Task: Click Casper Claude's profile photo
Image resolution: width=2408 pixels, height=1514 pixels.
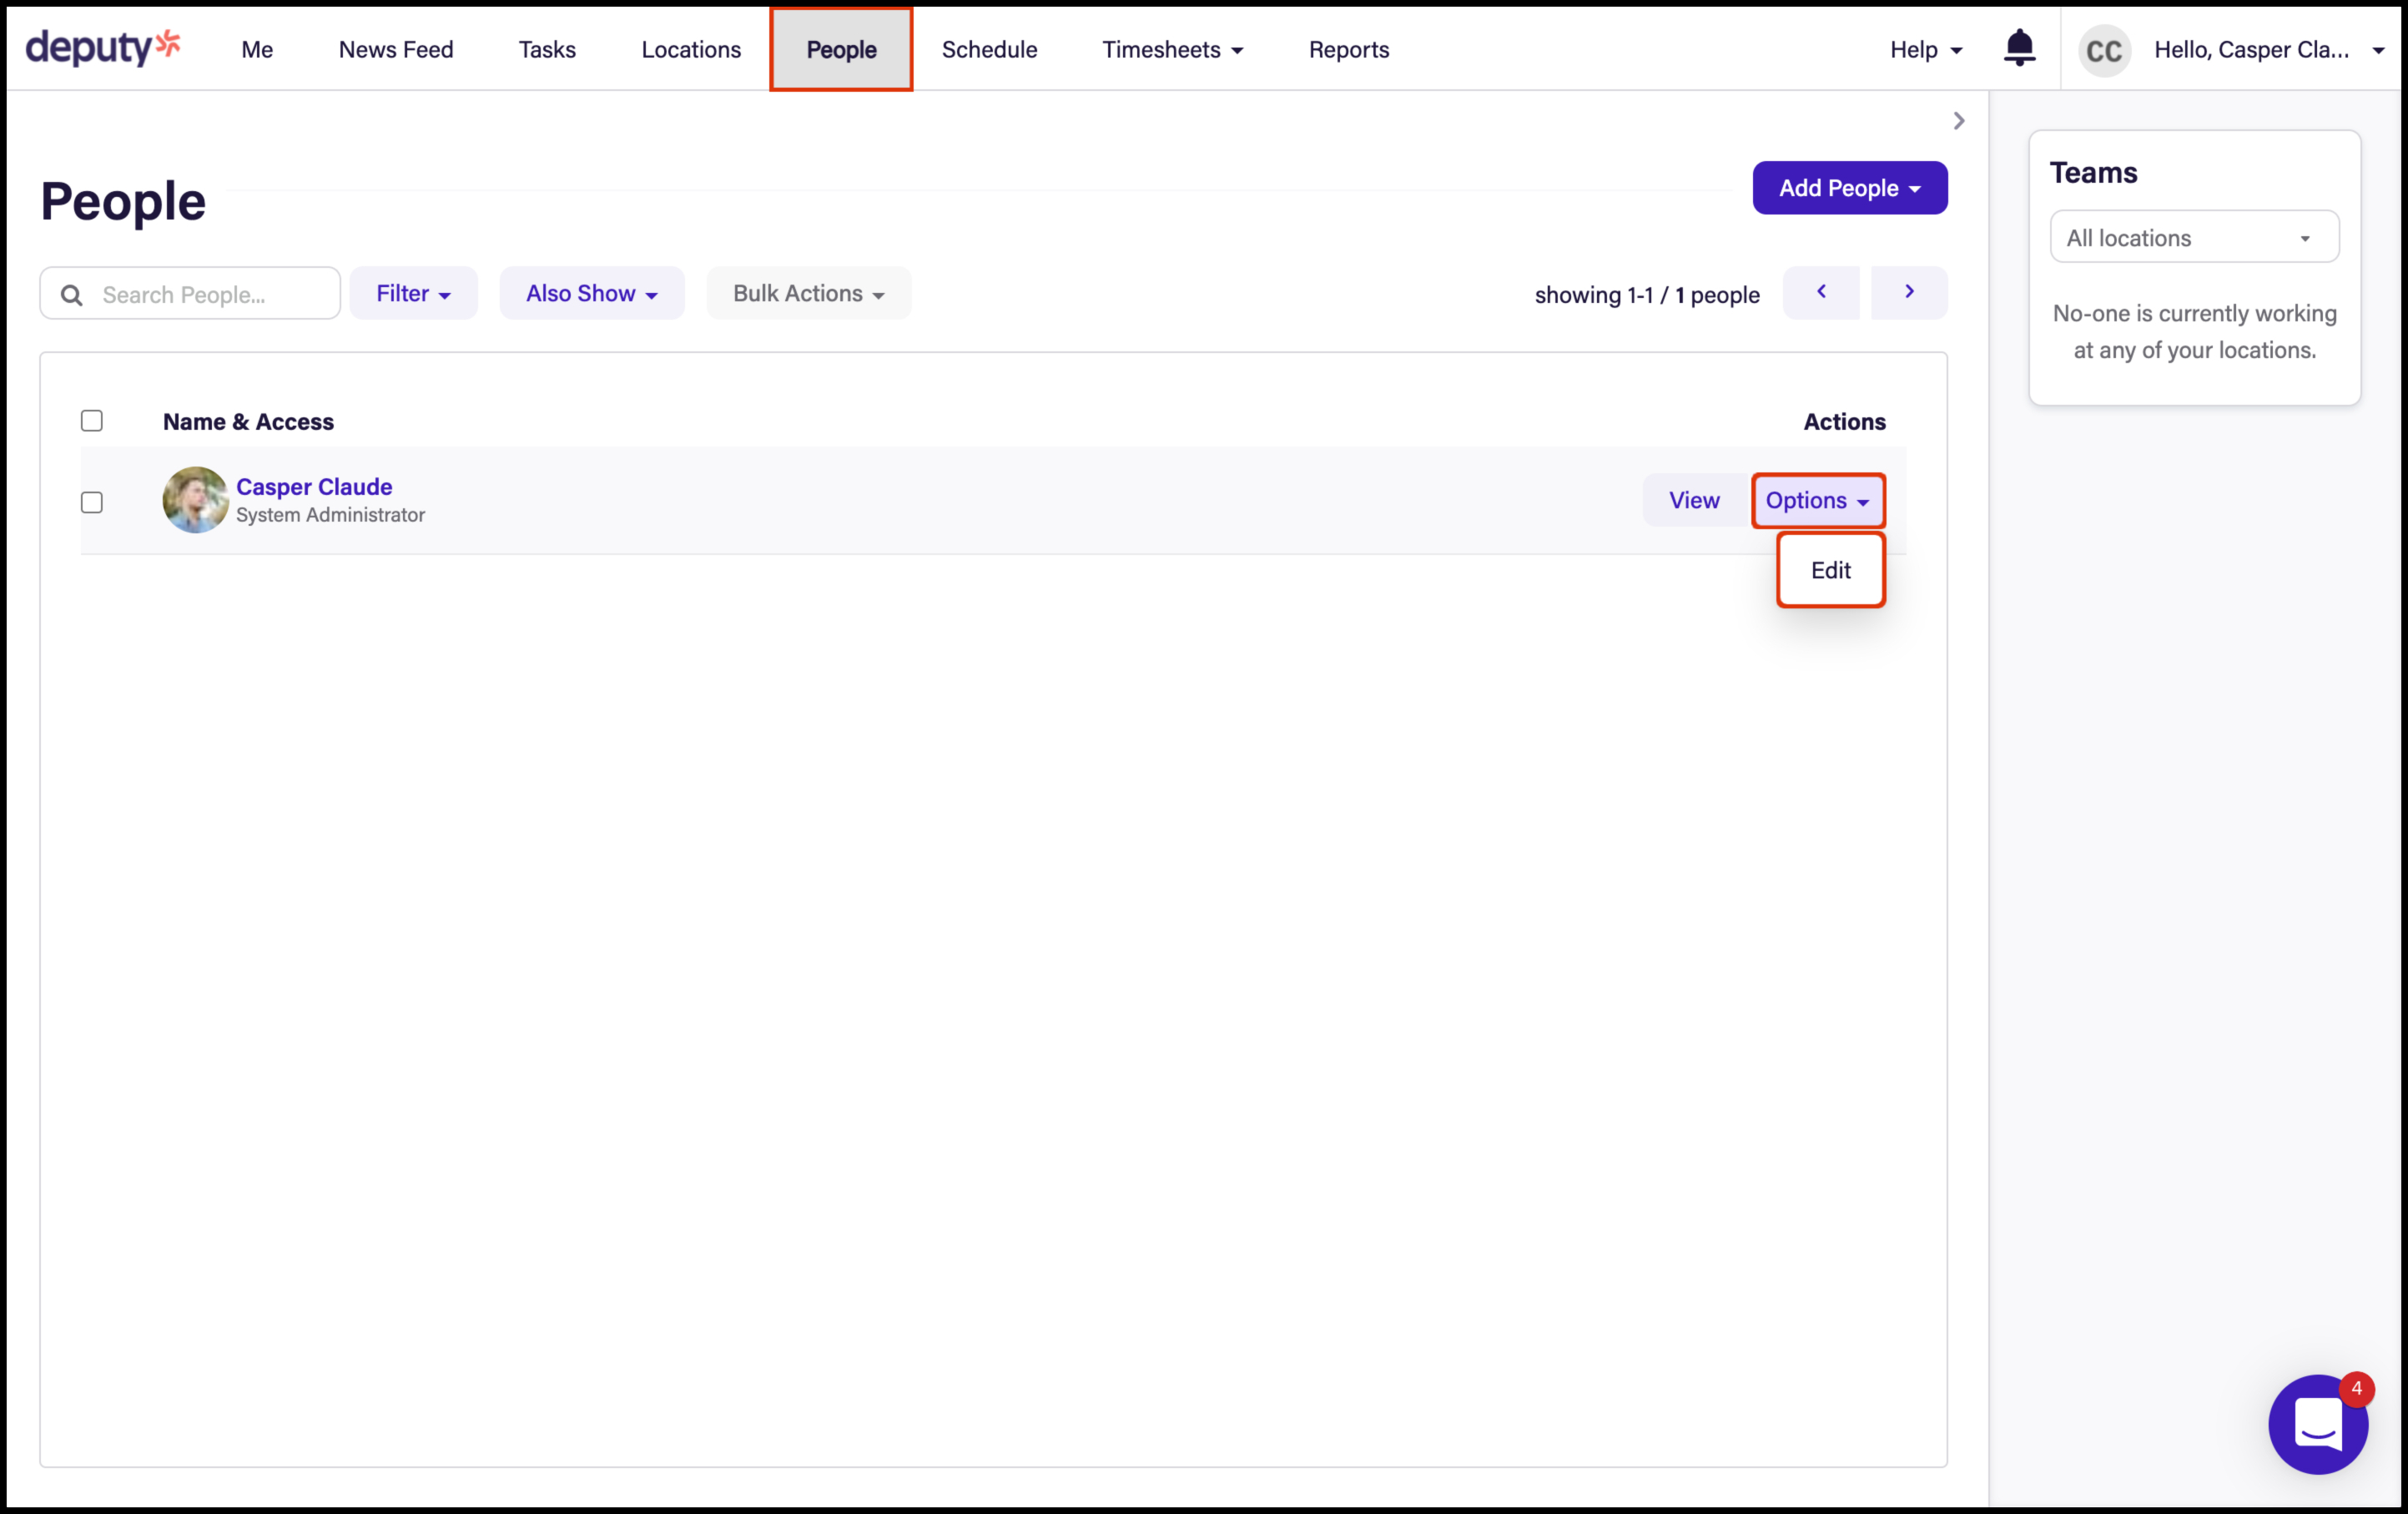Action: [195, 499]
